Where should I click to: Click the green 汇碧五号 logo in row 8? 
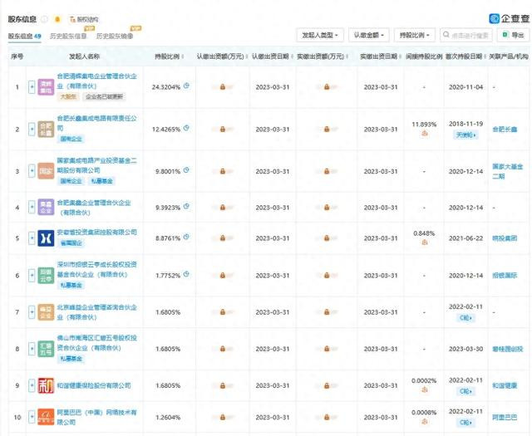46,349
